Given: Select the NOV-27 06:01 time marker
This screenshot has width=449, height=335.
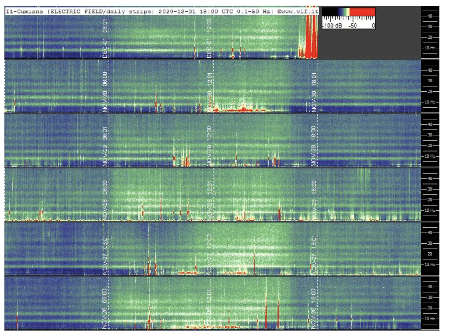Looking at the screenshot, I should tap(105, 255).
